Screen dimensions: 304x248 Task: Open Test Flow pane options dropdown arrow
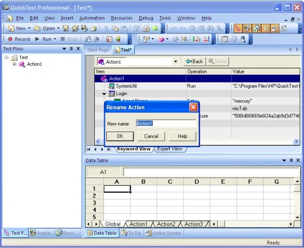[64, 49]
